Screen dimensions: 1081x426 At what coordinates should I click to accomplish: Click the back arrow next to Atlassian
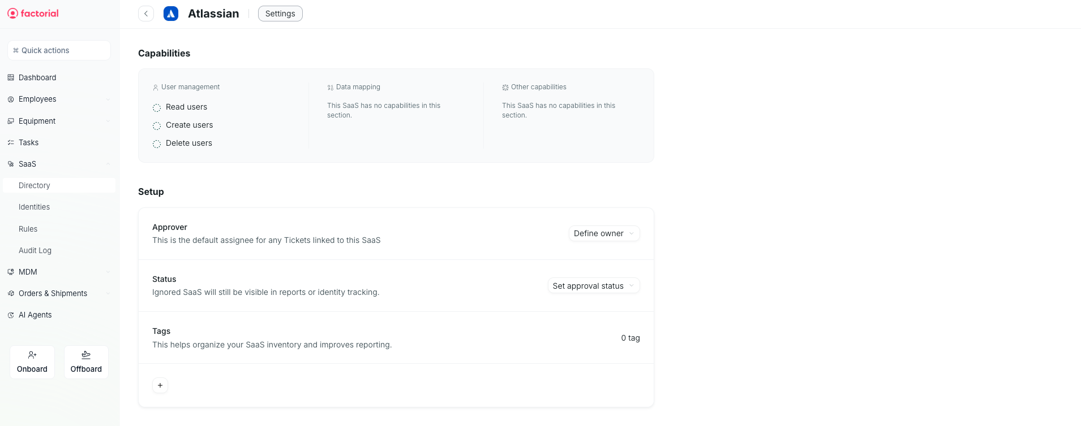coord(146,14)
